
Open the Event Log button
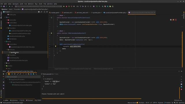(x=178, y=100)
